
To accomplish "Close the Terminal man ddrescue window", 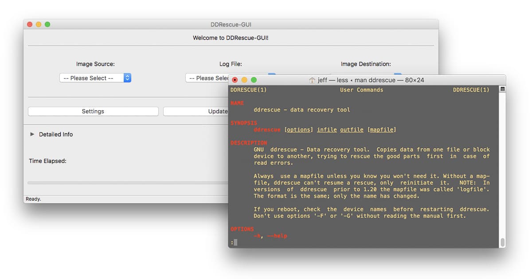I will (235, 80).
